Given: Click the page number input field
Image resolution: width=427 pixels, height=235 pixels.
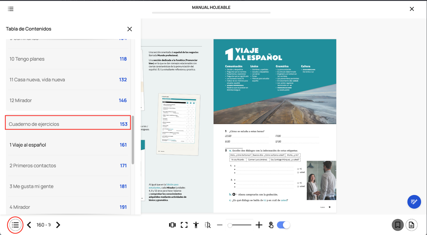Looking at the screenshot, I should tap(44, 225).
